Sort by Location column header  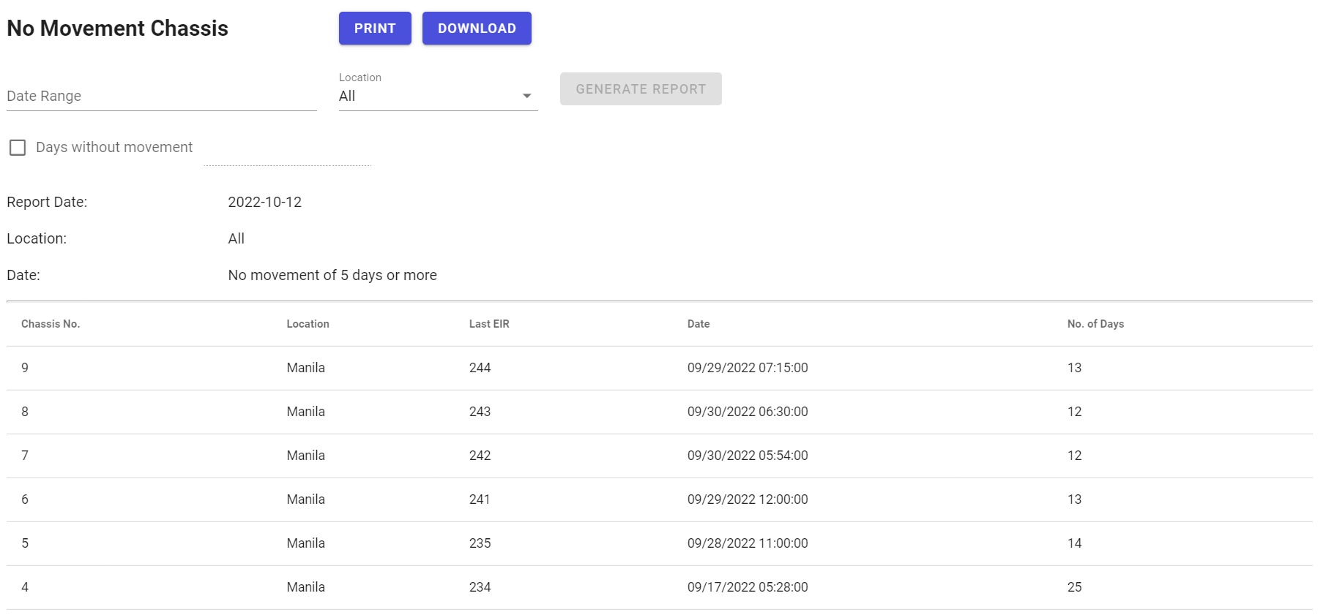pos(308,324)
